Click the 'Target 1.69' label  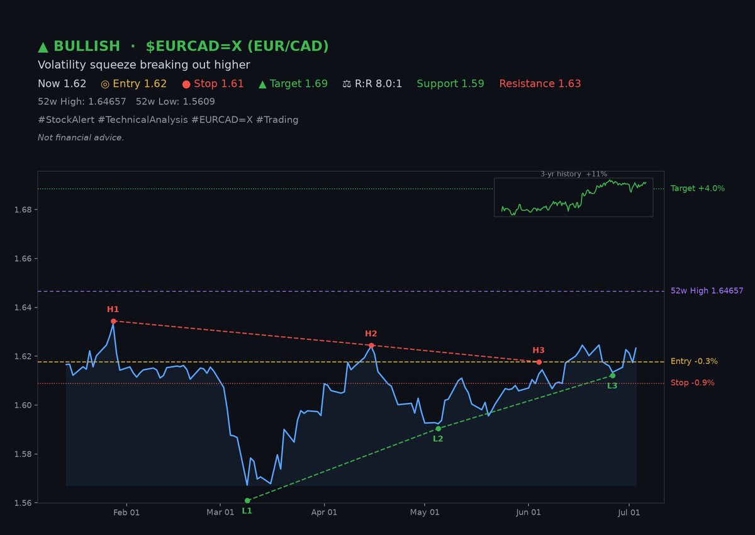[x=293, y=84]
